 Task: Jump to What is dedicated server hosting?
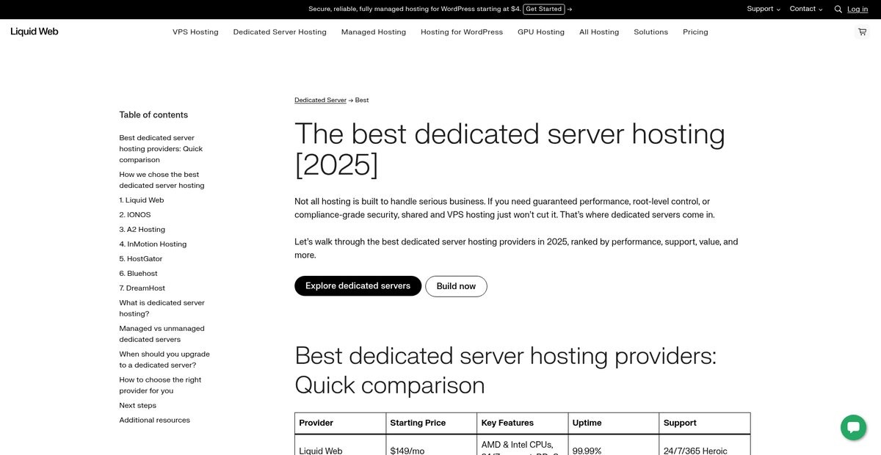coord(162,308)
